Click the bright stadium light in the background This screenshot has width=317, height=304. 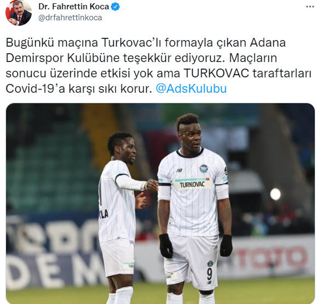[x=275, y=194]
